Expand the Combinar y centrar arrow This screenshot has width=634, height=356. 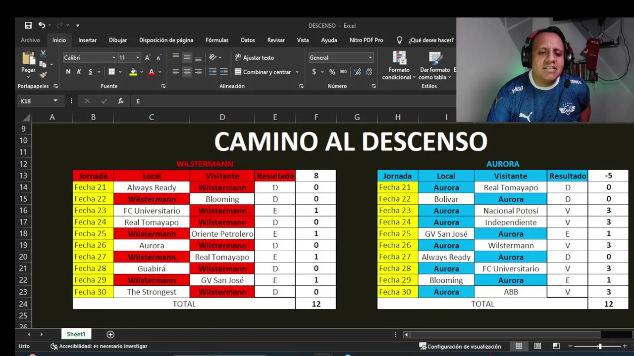[x=297, y=72]
